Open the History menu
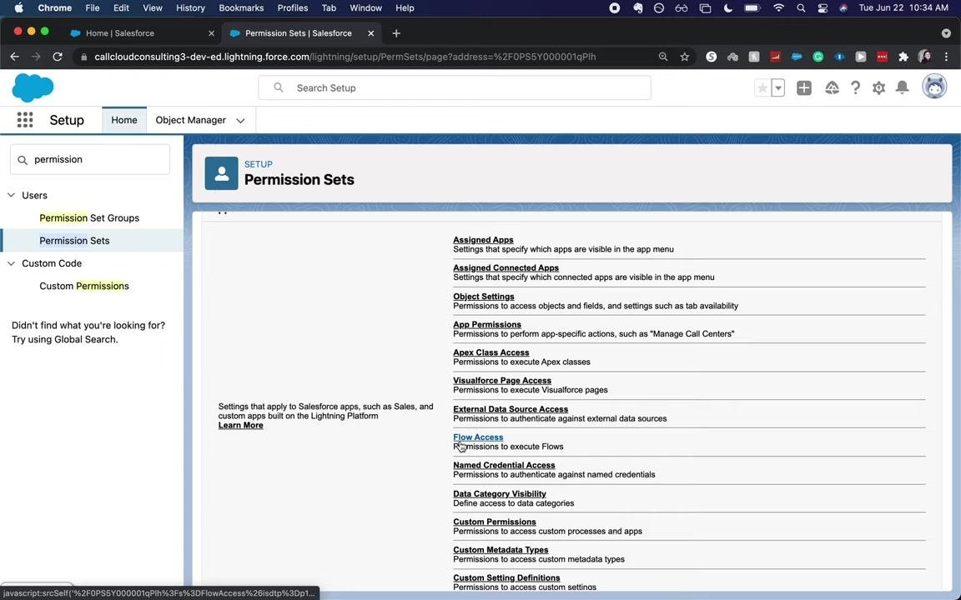961x600 pixels. (190, 8)
